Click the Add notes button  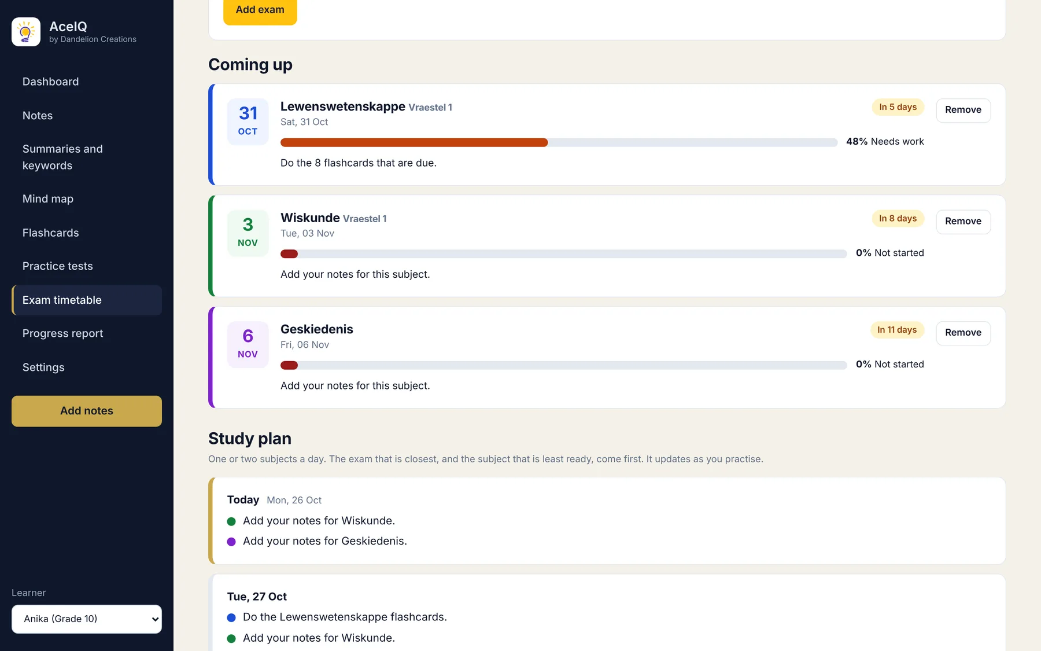87,411
